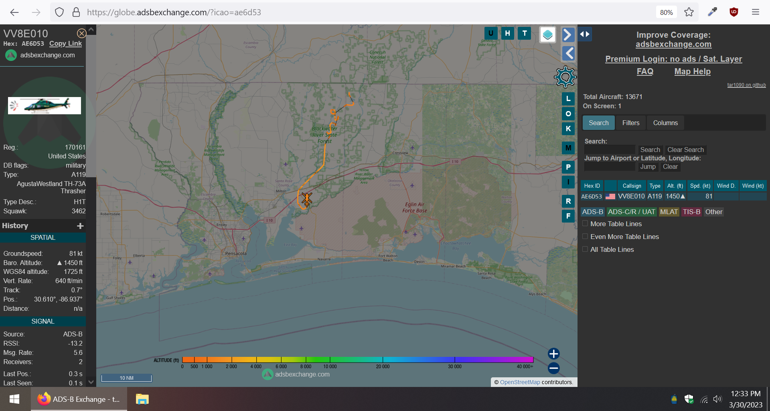Click the uBlock Origin extension icon
Screen dimensions: 770x411
tap(734, 12)
